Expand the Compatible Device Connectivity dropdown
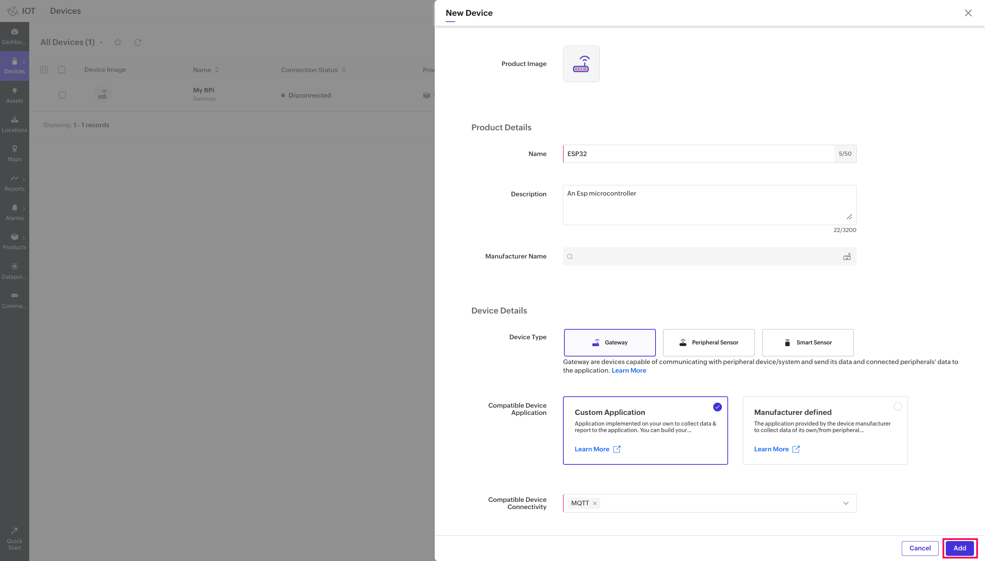The height and width of the screenshot is (561, 985). (x=845, y=503)
